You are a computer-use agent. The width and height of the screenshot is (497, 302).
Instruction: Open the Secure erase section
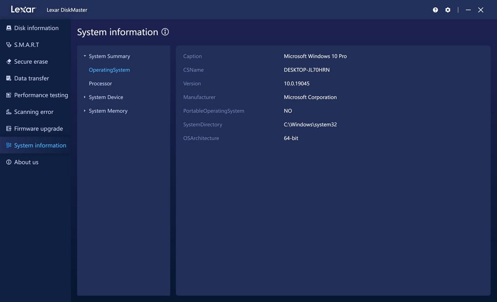[31, 61]
